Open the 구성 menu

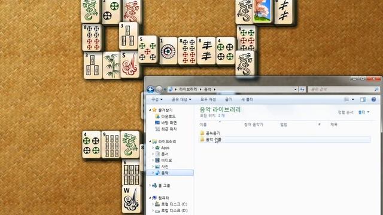pos(157,100)
